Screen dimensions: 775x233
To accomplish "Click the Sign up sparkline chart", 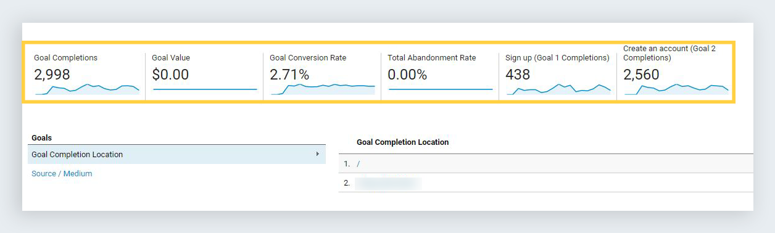I will click(x=558, y=90).
